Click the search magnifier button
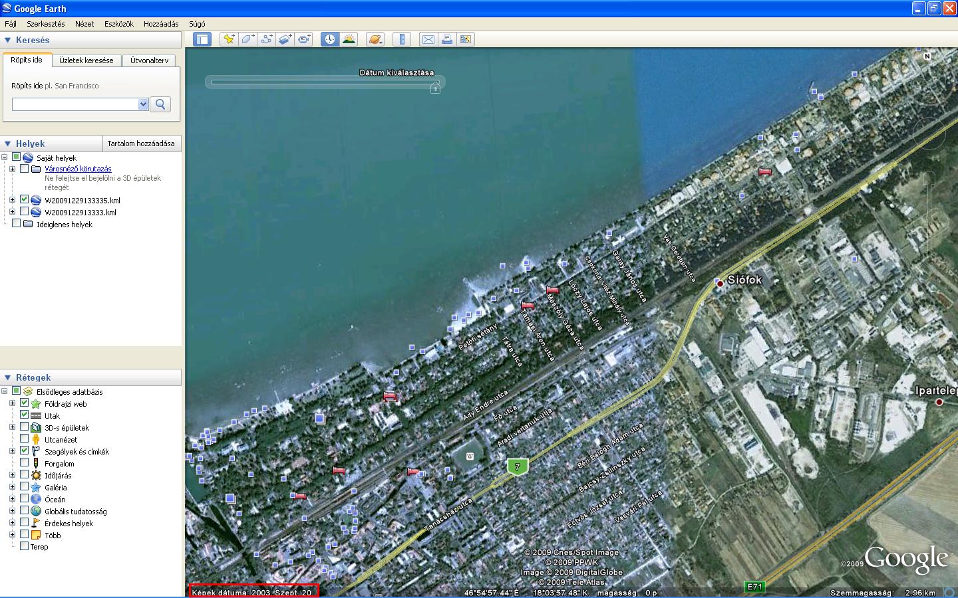Screen dimensions: 958x598 [160, 104]
